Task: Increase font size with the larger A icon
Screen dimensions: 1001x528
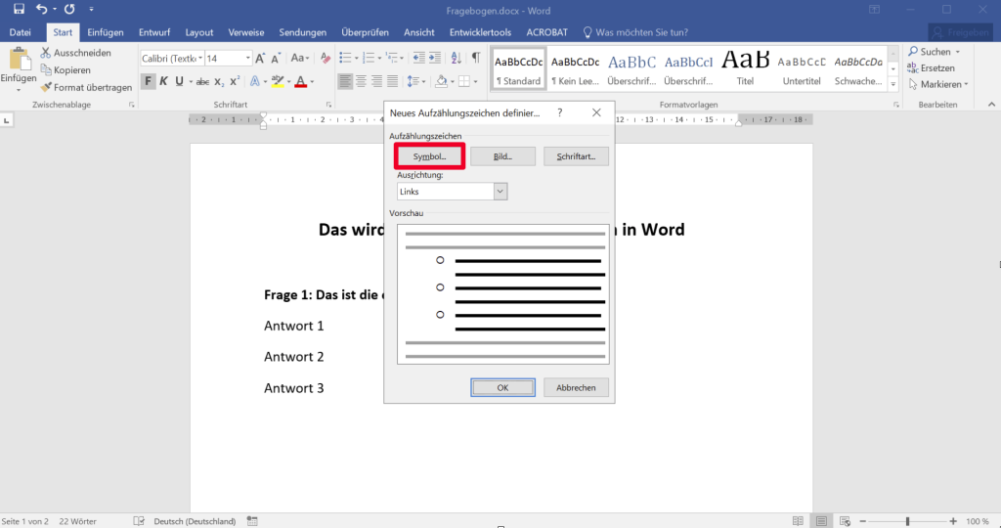Action: point(260,58)
